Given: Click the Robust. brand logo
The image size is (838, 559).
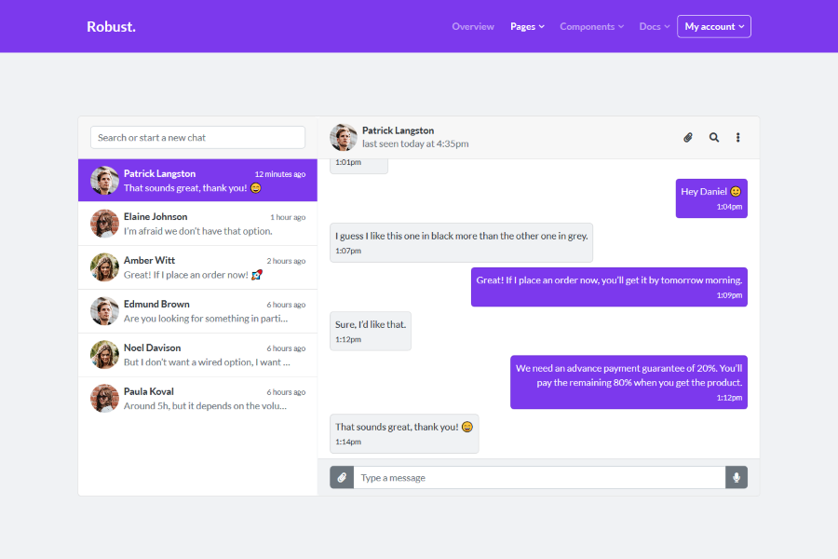Looking at the screenshot, I should (111, 27).
